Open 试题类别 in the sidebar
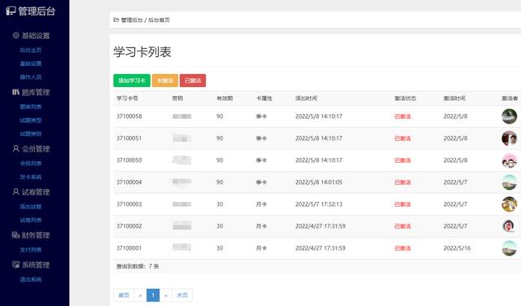This screenshot has width=521, height=306. coord(31,133)
